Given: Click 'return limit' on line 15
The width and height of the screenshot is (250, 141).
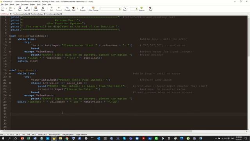Looking at the screenshot, I should pos(28,61).
